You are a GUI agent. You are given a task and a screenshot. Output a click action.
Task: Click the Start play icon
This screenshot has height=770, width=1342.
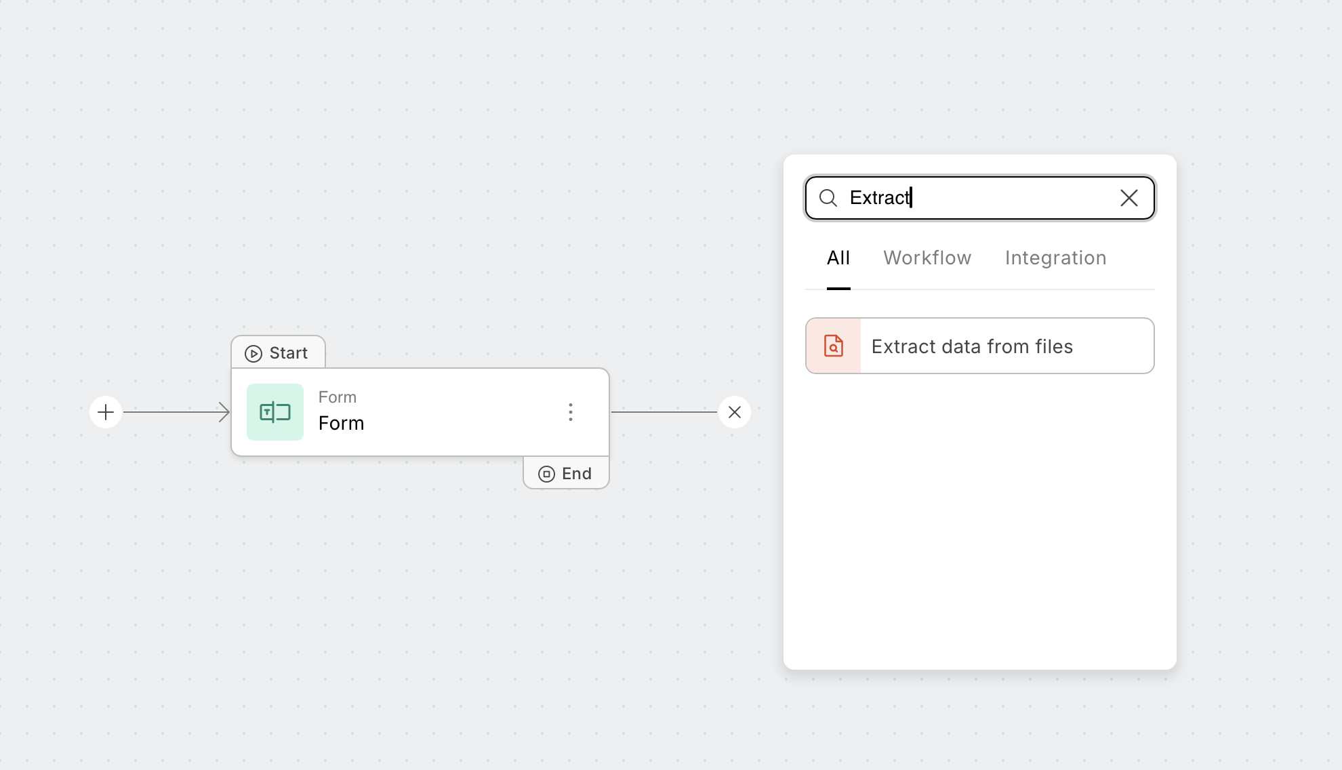[253, 354]
